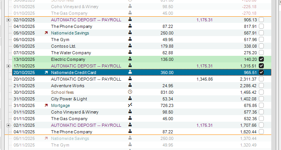Click the date 07/10/2025
This screenshot has height=150, width=281.
(x=24, y=53)
